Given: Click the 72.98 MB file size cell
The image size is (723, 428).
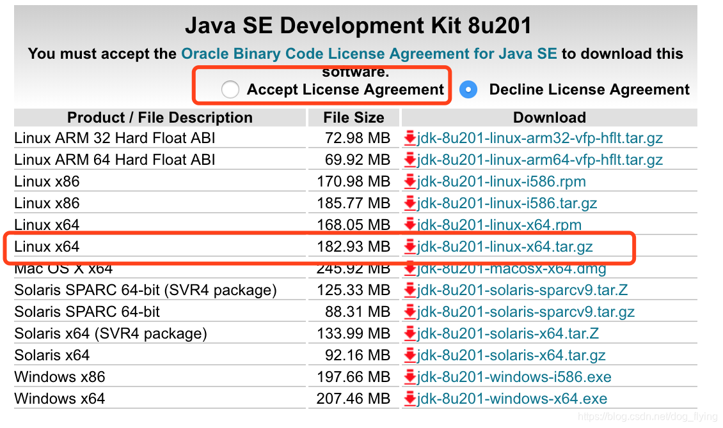Looking at the screenshot, I should (x=358, y=138).
